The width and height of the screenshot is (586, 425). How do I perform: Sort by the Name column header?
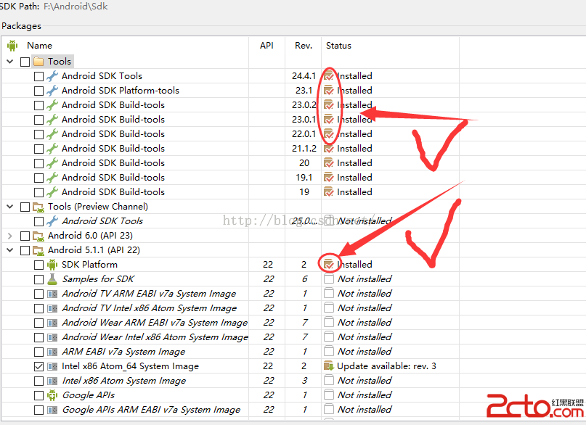(39, 46)
